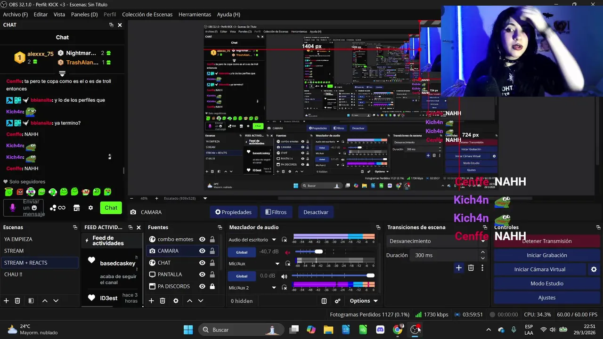Mute Mic/Aux speaker icon
The width and height of the screenshot is (603, 339).
pyautogui.click(x=284, y=276)
